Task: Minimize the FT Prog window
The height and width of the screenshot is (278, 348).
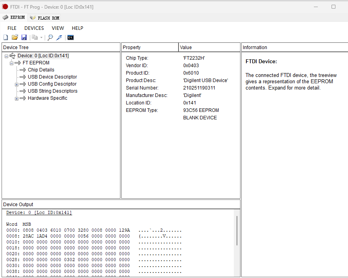Action: pos(316,7)
